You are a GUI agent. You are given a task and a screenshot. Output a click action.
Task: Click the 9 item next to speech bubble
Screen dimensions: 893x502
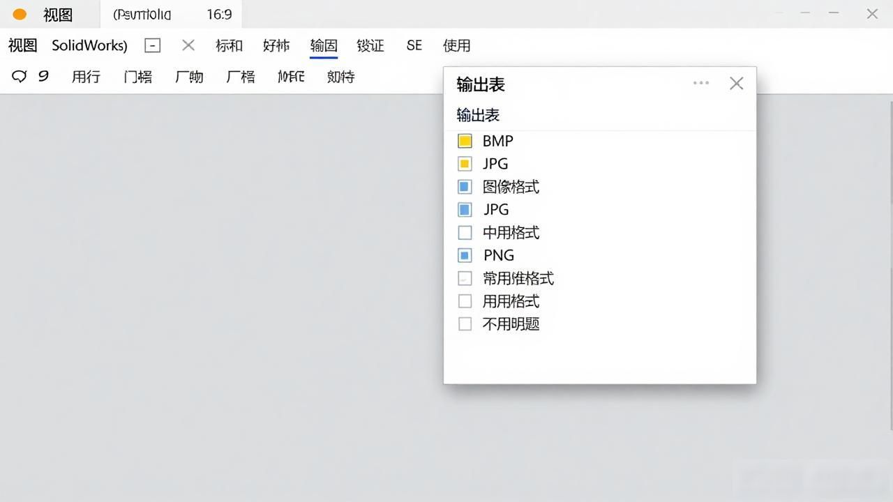[x=43, y=77]
